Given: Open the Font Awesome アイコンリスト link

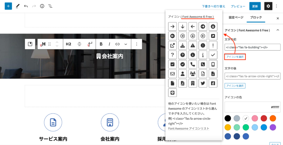Looking at the screenshot, I should point(189,129).
